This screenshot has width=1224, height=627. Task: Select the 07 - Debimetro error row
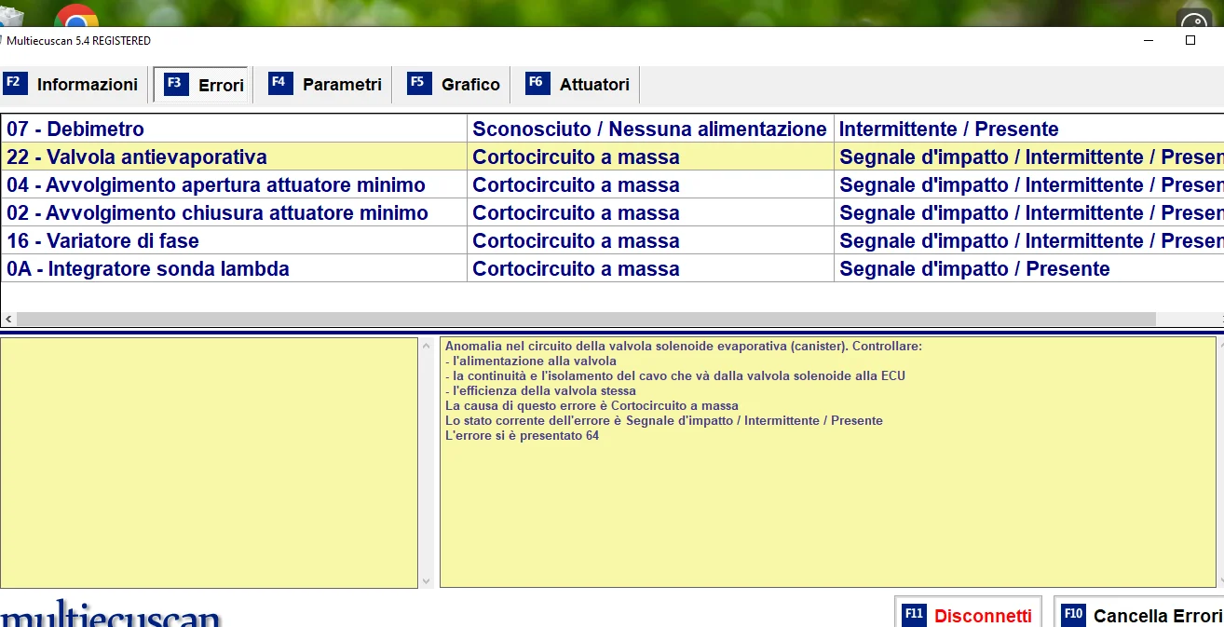coord(233,129)
